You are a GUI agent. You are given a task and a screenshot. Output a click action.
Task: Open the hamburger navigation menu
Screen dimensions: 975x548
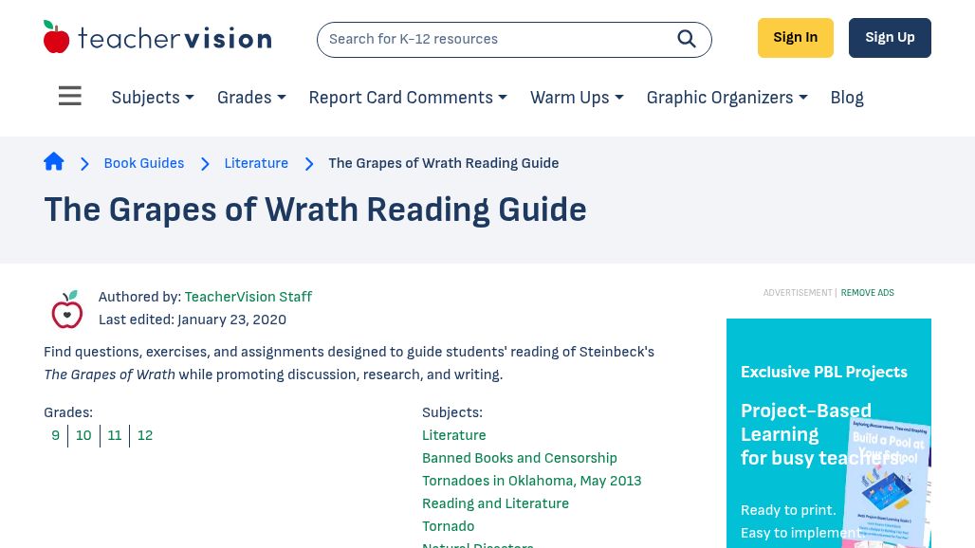click(69, 96)
